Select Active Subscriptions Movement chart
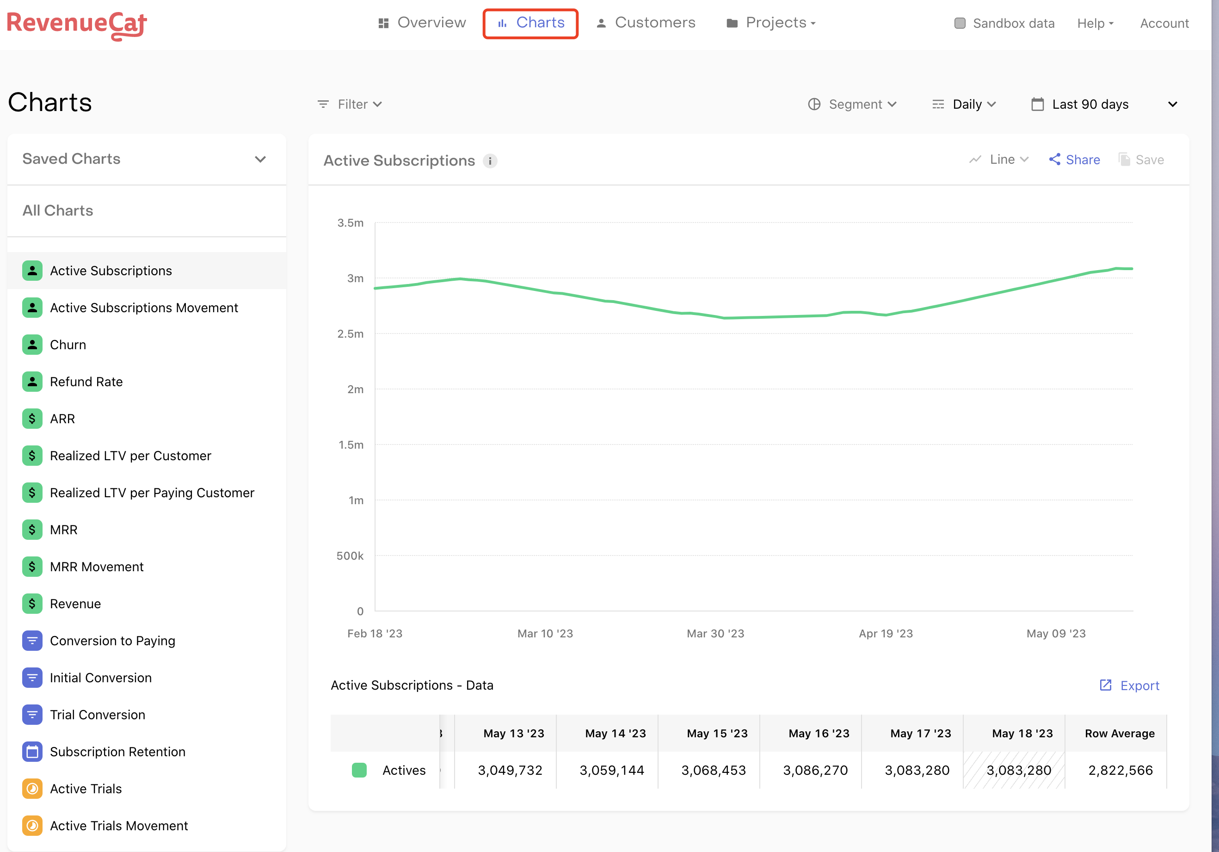1219x852 pixels. pyautogui.click(x=144, y=308)
